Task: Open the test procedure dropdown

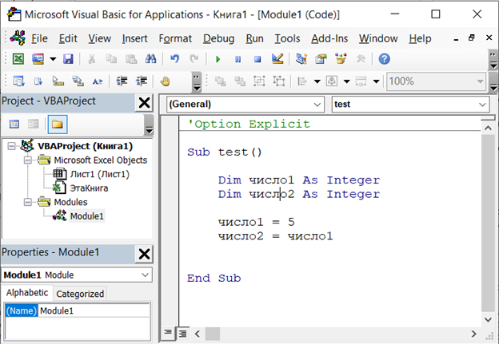Action: 410,105
